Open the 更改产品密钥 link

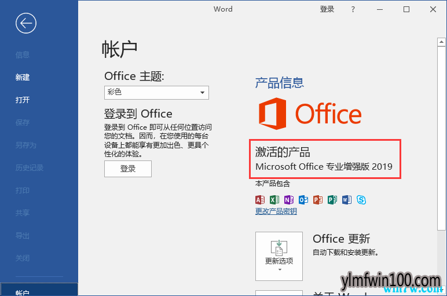tap(276, 211)
